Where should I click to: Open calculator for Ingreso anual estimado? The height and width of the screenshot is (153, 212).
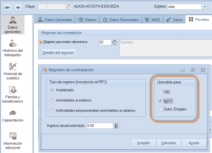(116, 126)
